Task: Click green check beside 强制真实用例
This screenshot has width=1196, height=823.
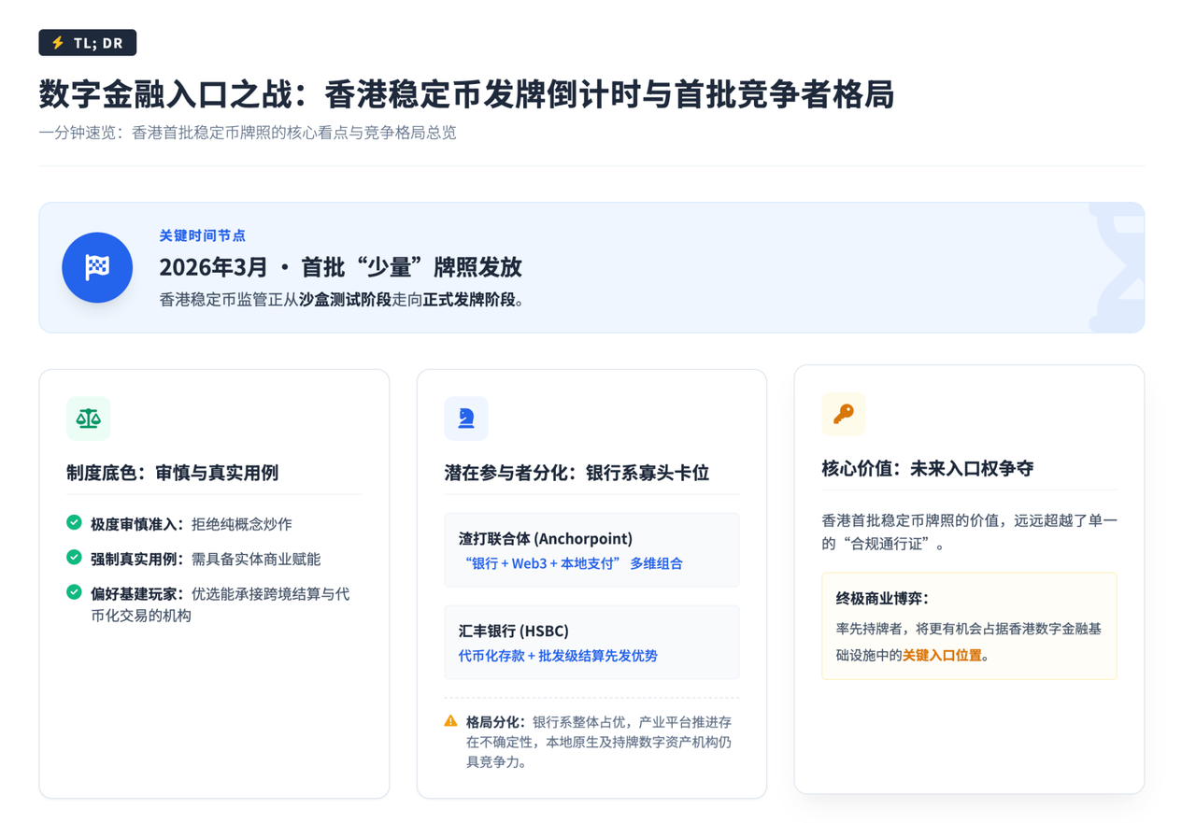Action: click(74, 558)
